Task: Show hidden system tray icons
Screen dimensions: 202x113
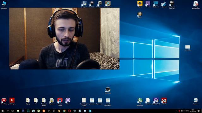Action: click(177, 111)
